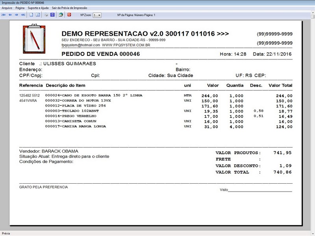
Task: Show two-page view icon
Action: [38, 15]
